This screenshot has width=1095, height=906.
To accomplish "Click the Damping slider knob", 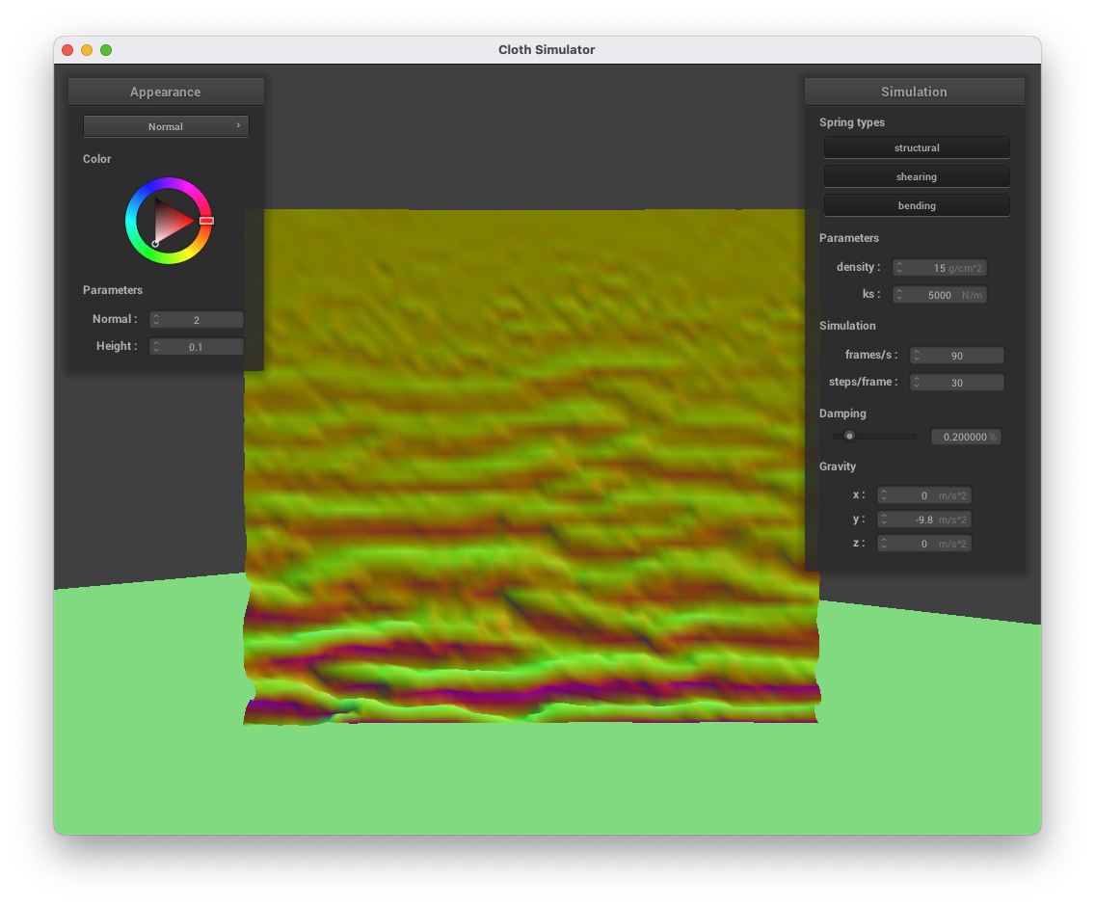I will pyautogui.click(x=849, y=437).
